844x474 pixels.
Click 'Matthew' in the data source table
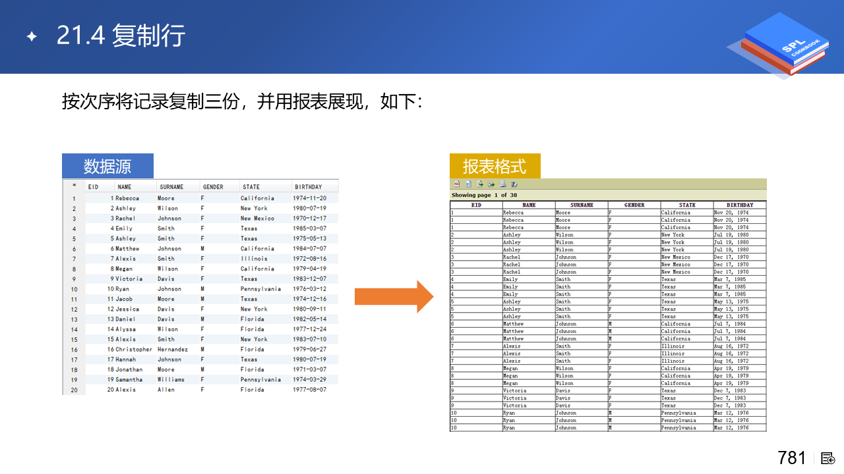click(x=127, y=249)
